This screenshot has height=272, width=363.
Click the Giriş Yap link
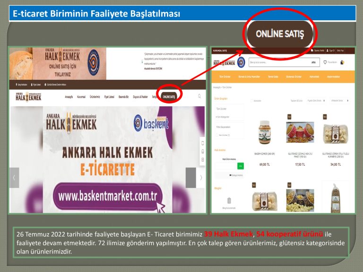click(340, 51)
